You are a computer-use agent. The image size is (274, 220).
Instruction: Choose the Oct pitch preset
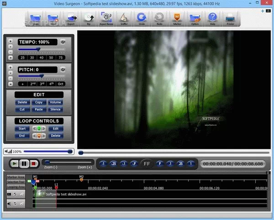[x=60, y=84]
